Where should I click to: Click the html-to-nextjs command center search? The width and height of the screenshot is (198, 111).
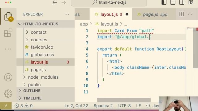tap(109, 2)
